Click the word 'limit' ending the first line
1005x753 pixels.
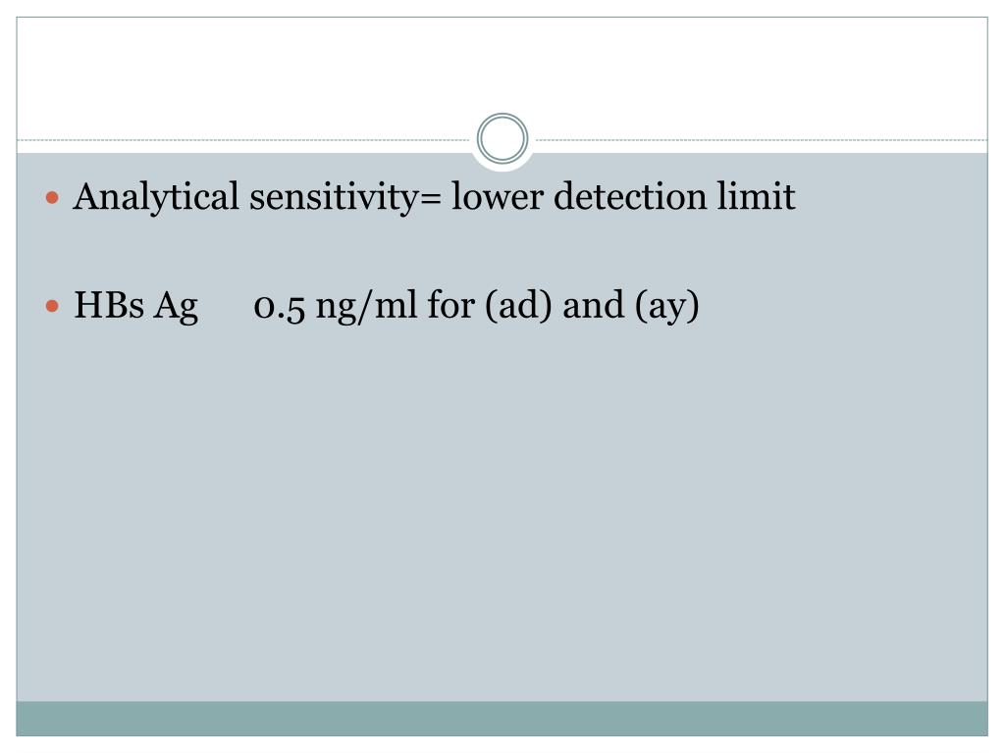pos(756,196)
